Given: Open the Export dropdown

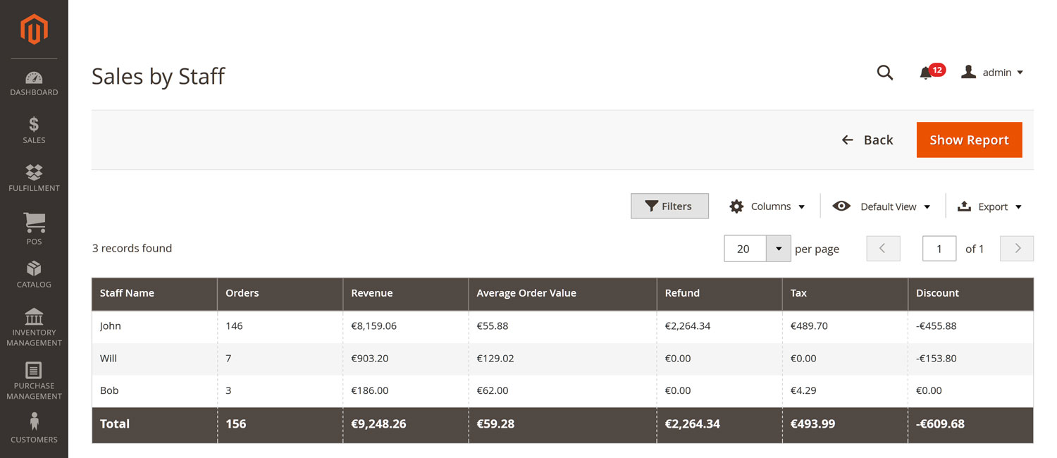Looking at the screenshot, I should pyautogui.click(x=990, y=206).
